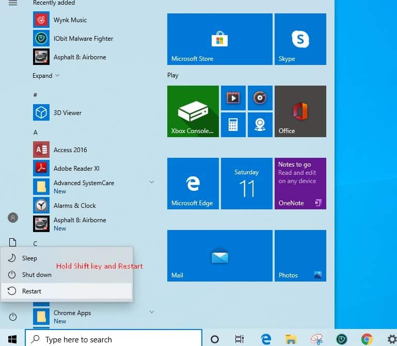Screen dimensions: 397x346
Task: Open the Office tile
Action: [300, 111]
